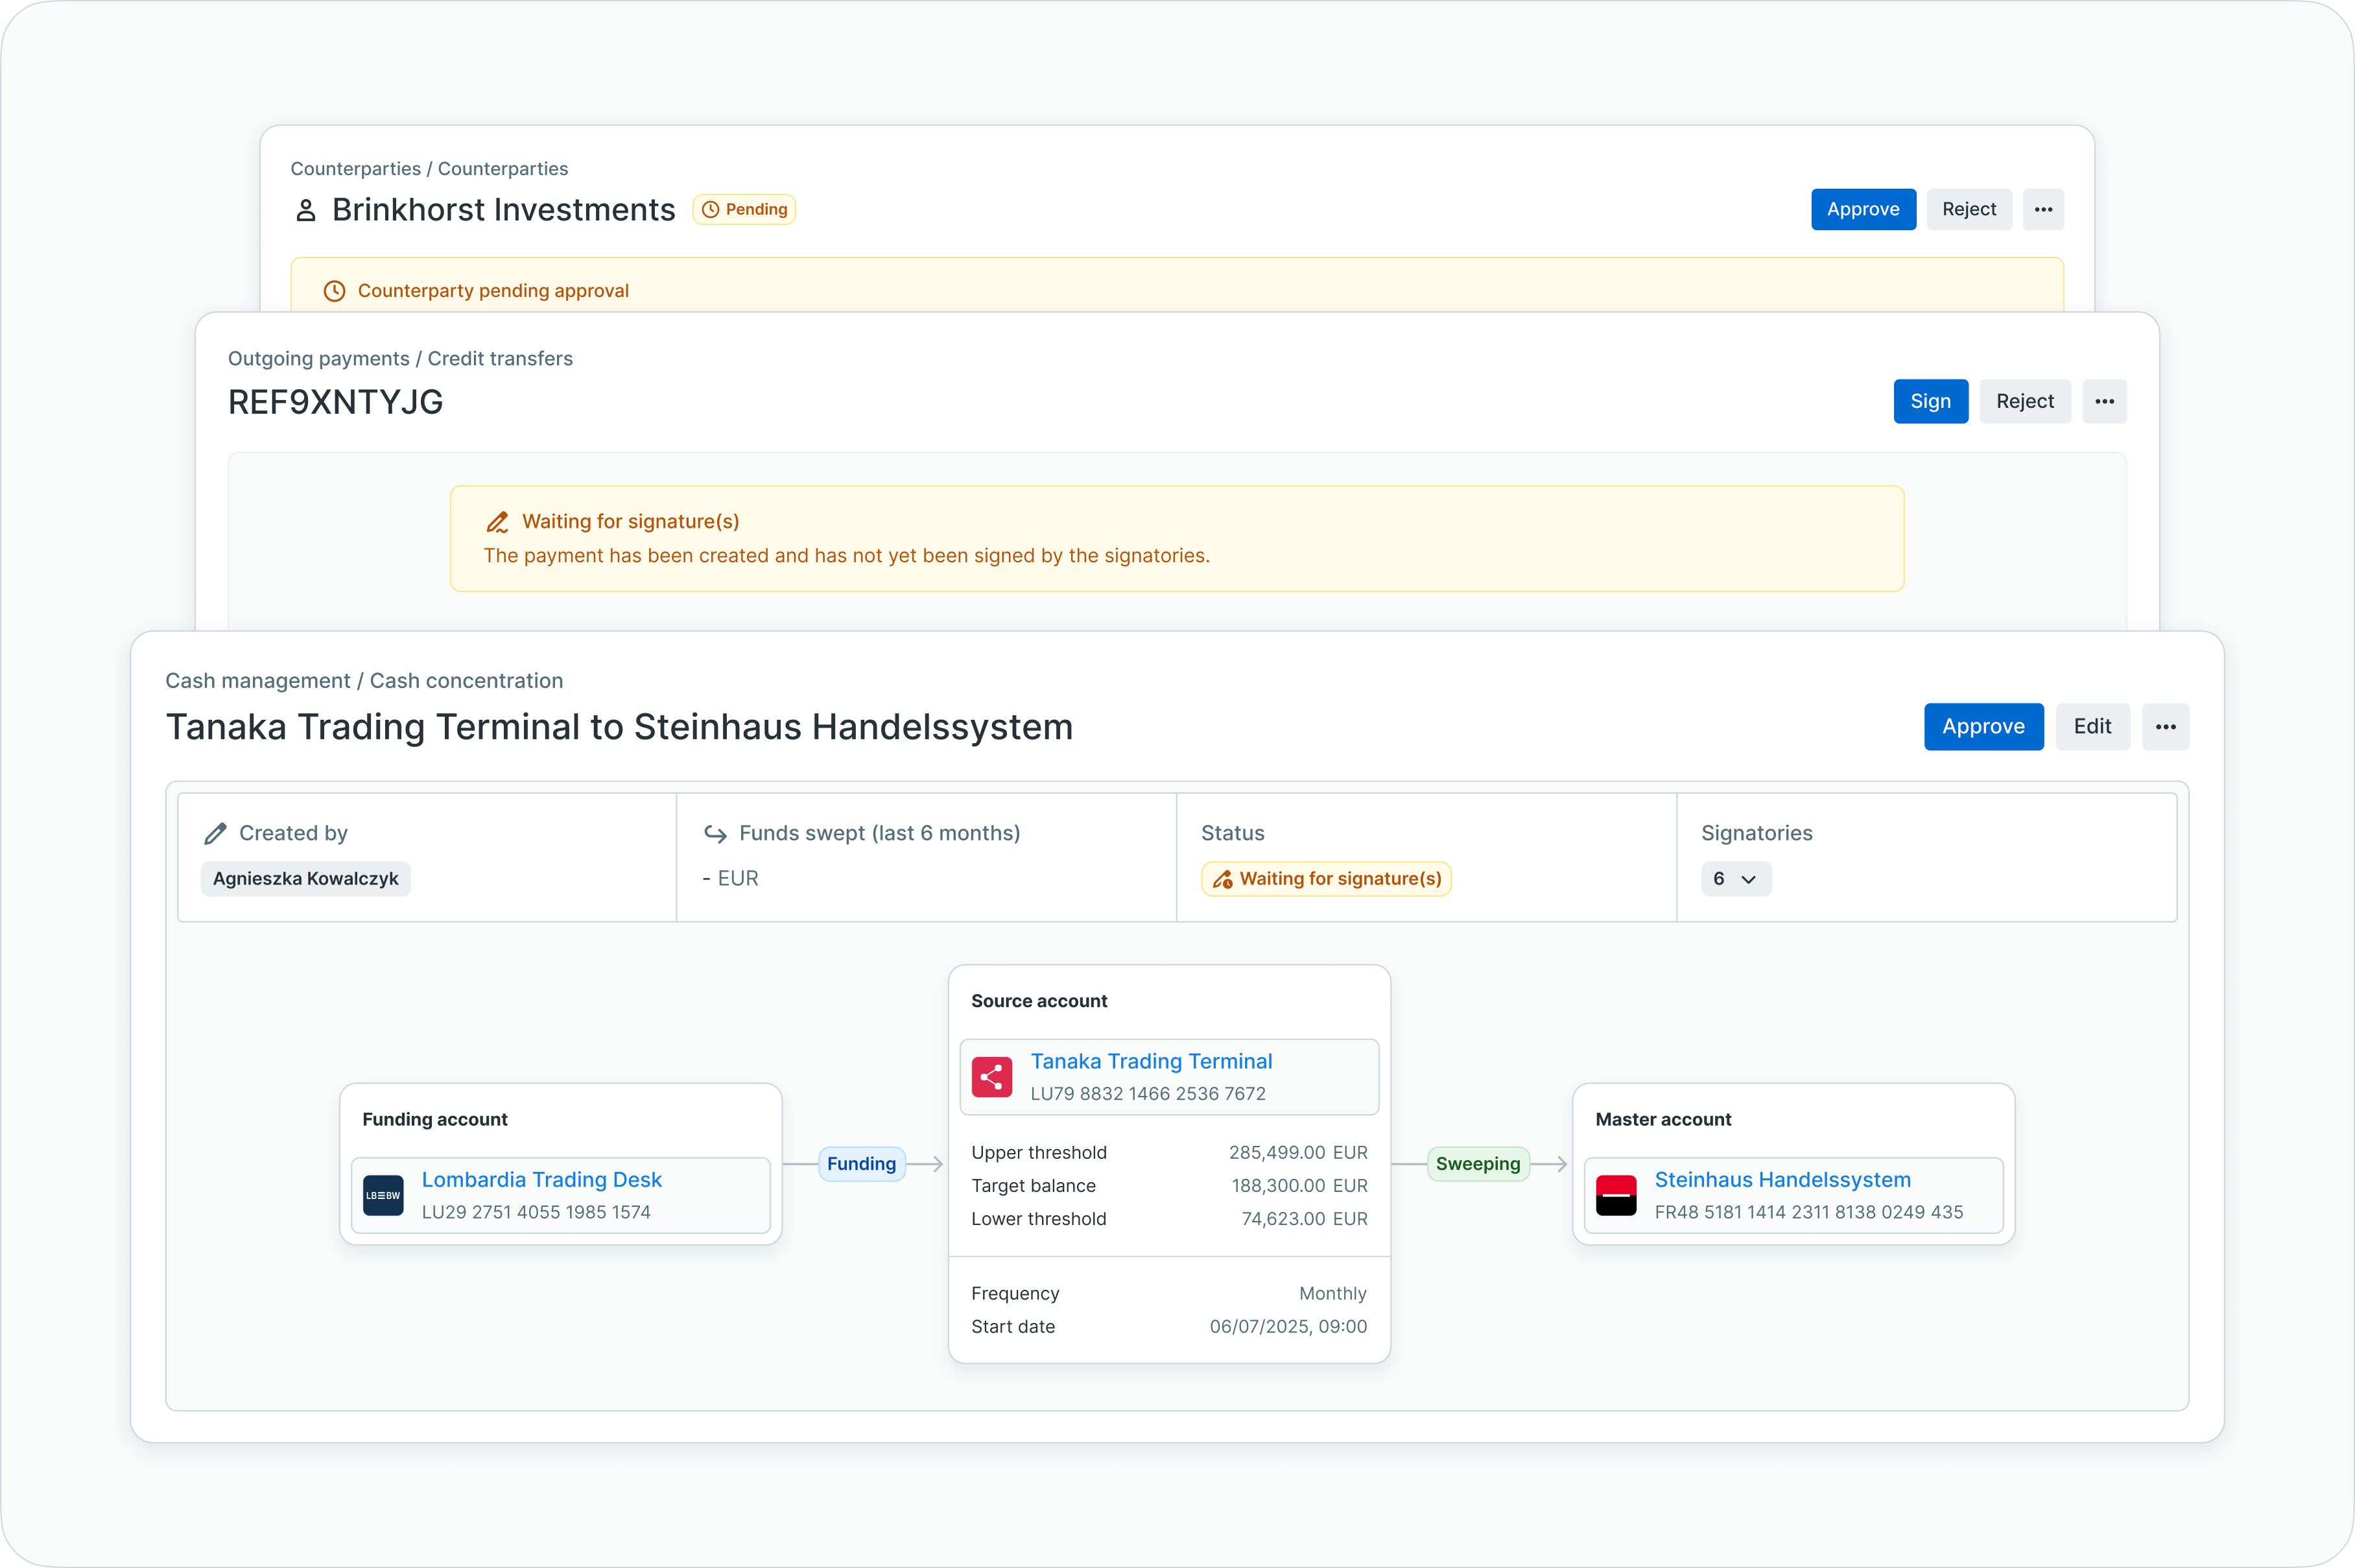The height and width of the screenshot is (1568, 2355).
Task: Edit the cash concentration setup
Action: [2092, 727]
